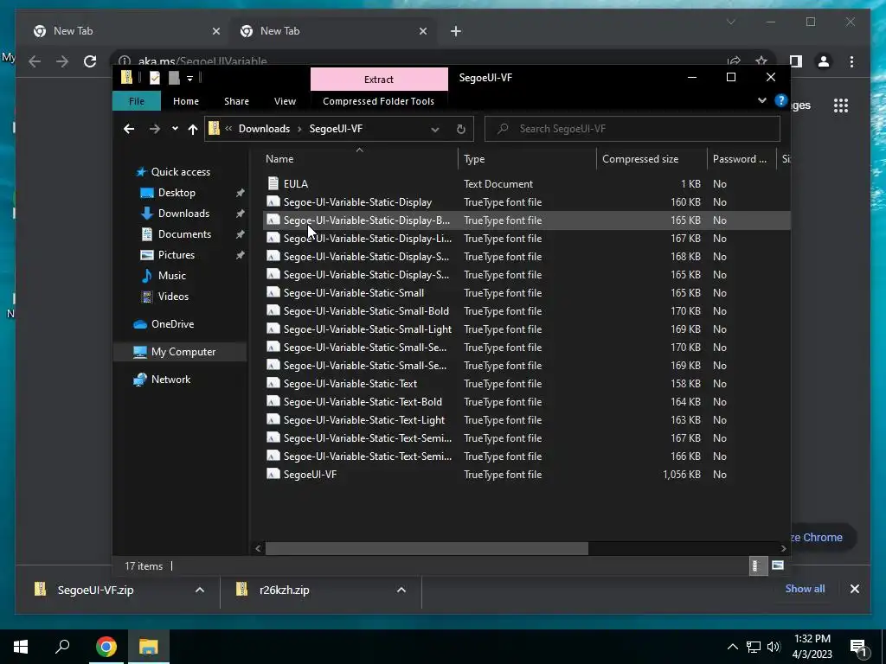Open the Extract contextual tab

(x=379, y=79)
